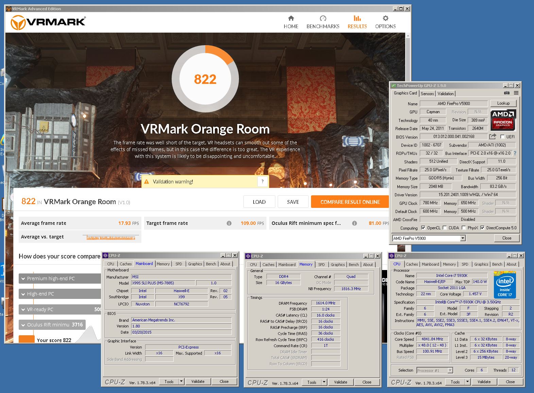Open the Caches tab in Mainboard CPU-Z window

tap(125, 264)
